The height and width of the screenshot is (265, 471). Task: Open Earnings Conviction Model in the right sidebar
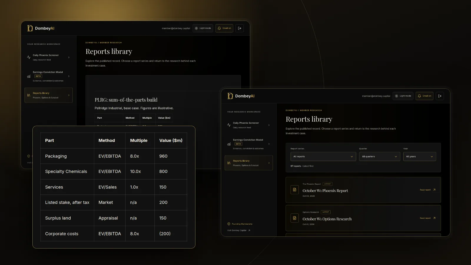pos(249,144)
